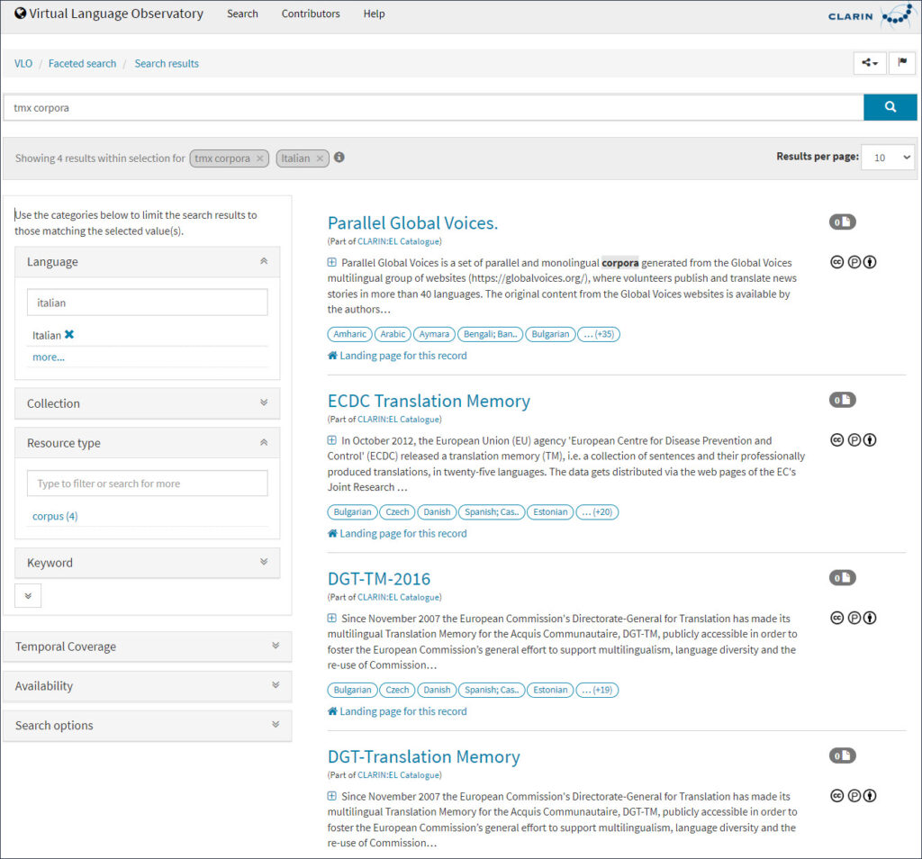922x859 pixels.
Task: Click the 'corpus (4)' resource type link
Action: [55, 516]
